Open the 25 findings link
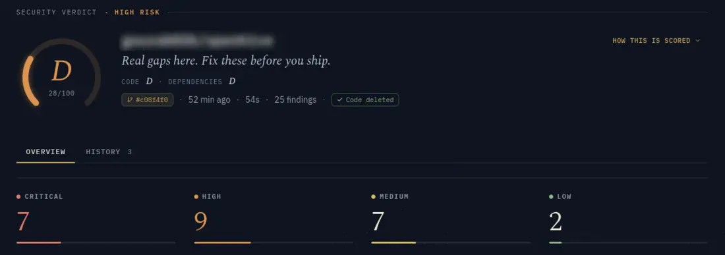The image size is (725, 255). coord(295,99)
